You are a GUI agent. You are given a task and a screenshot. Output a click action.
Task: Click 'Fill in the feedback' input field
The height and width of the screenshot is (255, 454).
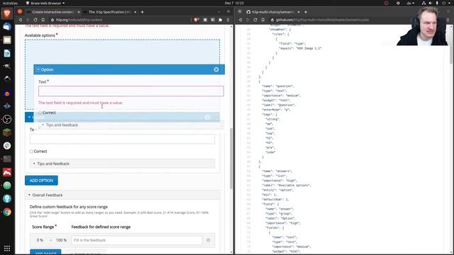point(137,240)
